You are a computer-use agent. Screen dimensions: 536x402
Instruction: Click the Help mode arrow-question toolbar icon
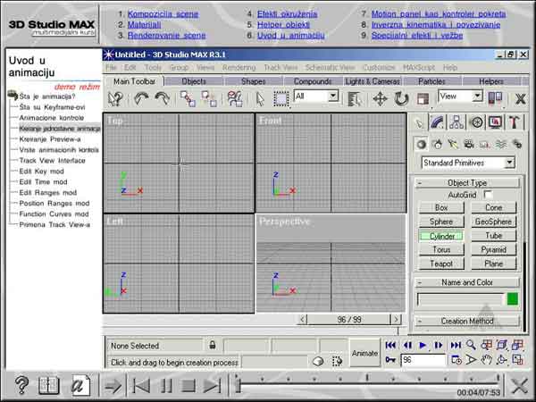tap(115, 98)
